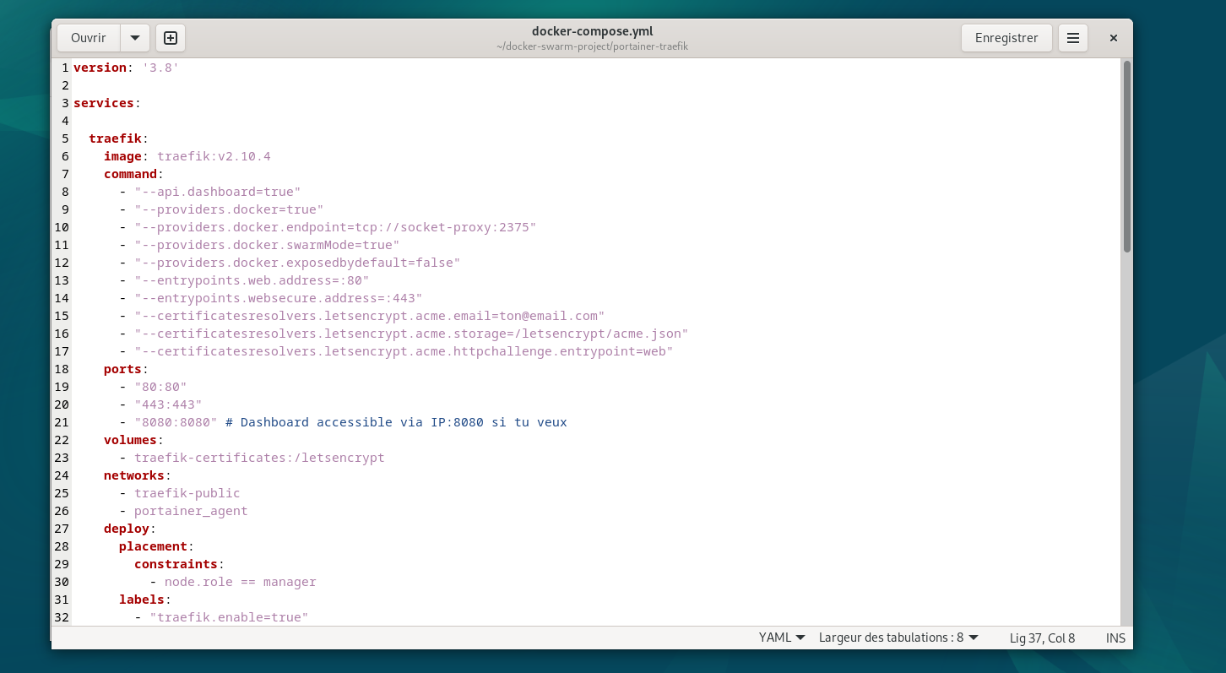This screenshot has height=673, width=1226.
Task: Expand the recent files arrow beside Ouvrir
Action: 135,38
